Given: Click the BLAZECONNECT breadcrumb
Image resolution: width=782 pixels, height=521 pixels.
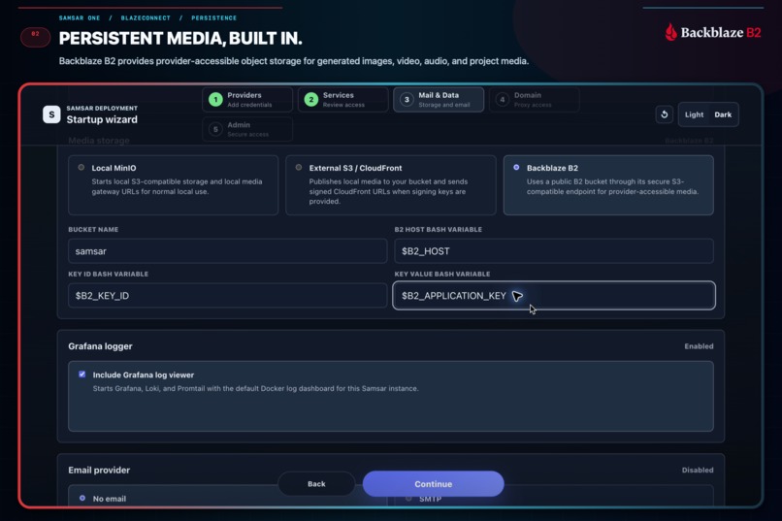Looking at the screenshot, I should click(146, 17).
